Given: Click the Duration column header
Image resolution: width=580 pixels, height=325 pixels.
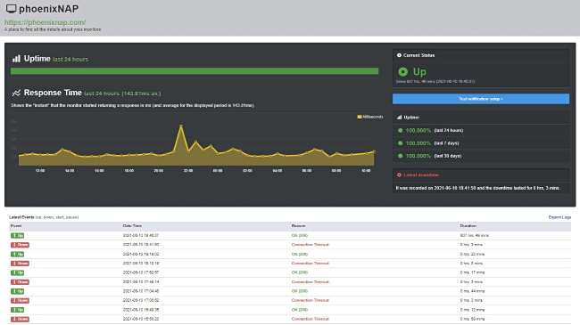Looking at the screenshot, I should point(468,225).
